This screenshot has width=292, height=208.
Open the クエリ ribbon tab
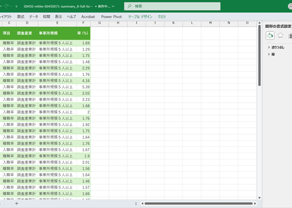coord(162,17)
